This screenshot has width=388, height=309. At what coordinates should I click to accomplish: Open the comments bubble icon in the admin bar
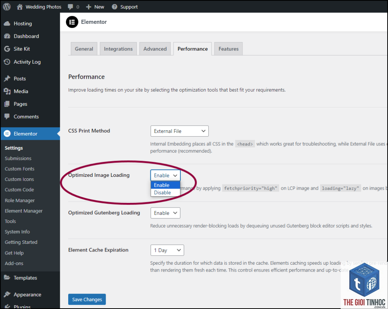coord(70,7)
